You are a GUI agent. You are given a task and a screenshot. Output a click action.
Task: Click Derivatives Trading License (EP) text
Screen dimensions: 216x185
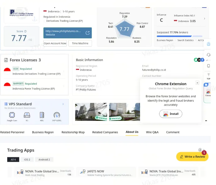pyautogui.click(x=64, y=21)
